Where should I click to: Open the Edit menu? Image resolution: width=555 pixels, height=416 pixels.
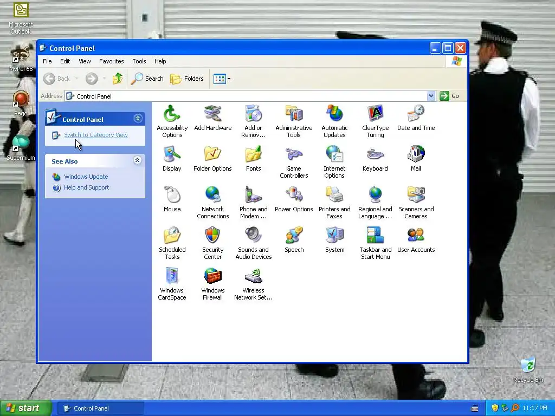click(x=65, y=61)
